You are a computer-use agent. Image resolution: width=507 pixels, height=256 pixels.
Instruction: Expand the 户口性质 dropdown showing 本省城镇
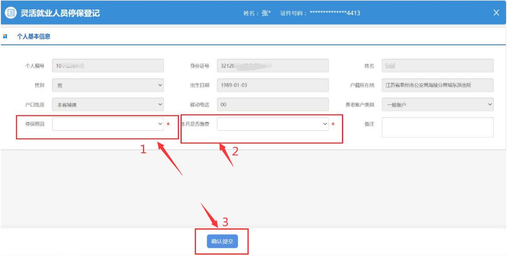(x=108, y=104)
